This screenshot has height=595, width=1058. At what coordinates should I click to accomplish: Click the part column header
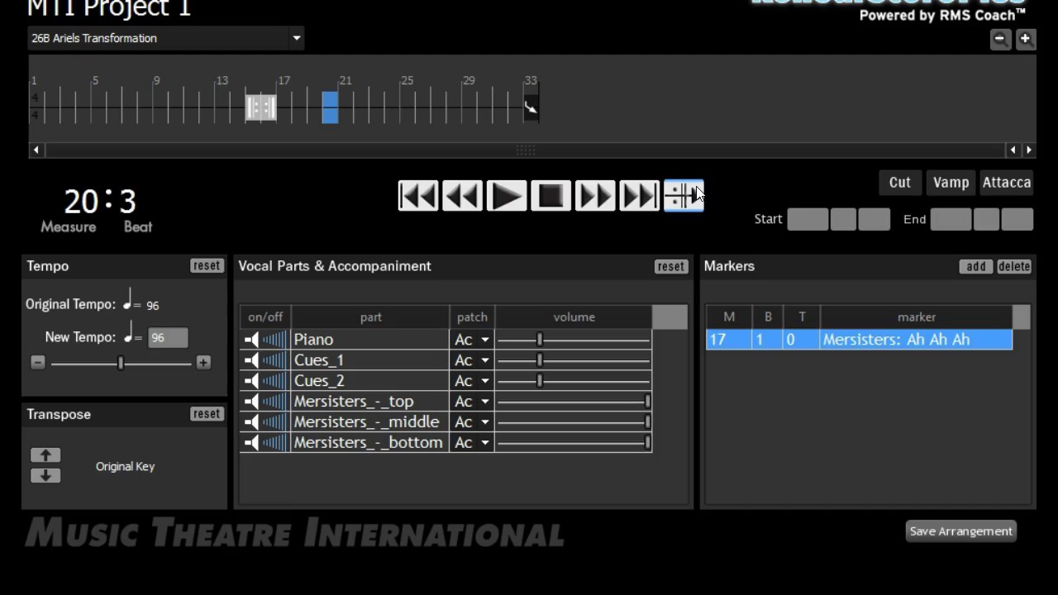pyautogui.click(x=370, y=317)
